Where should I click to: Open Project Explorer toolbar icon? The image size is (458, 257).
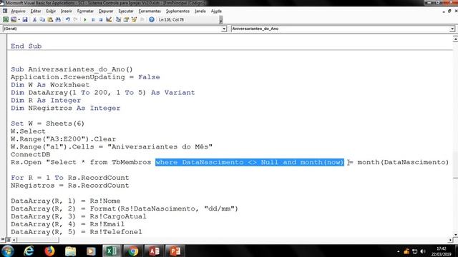click(x=118, y=19)
